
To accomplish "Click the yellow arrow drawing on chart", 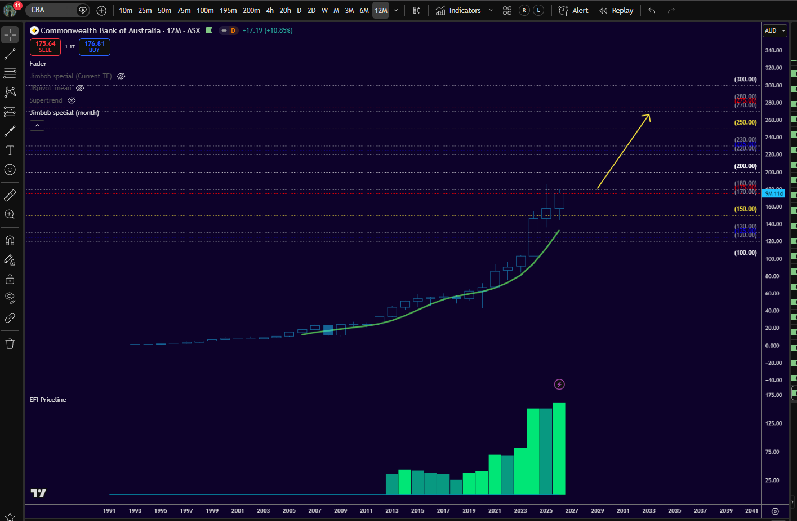I will (624, 151).
